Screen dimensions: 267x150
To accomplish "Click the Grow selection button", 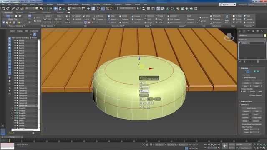I will pyautogui.click(x=257, y=83).
